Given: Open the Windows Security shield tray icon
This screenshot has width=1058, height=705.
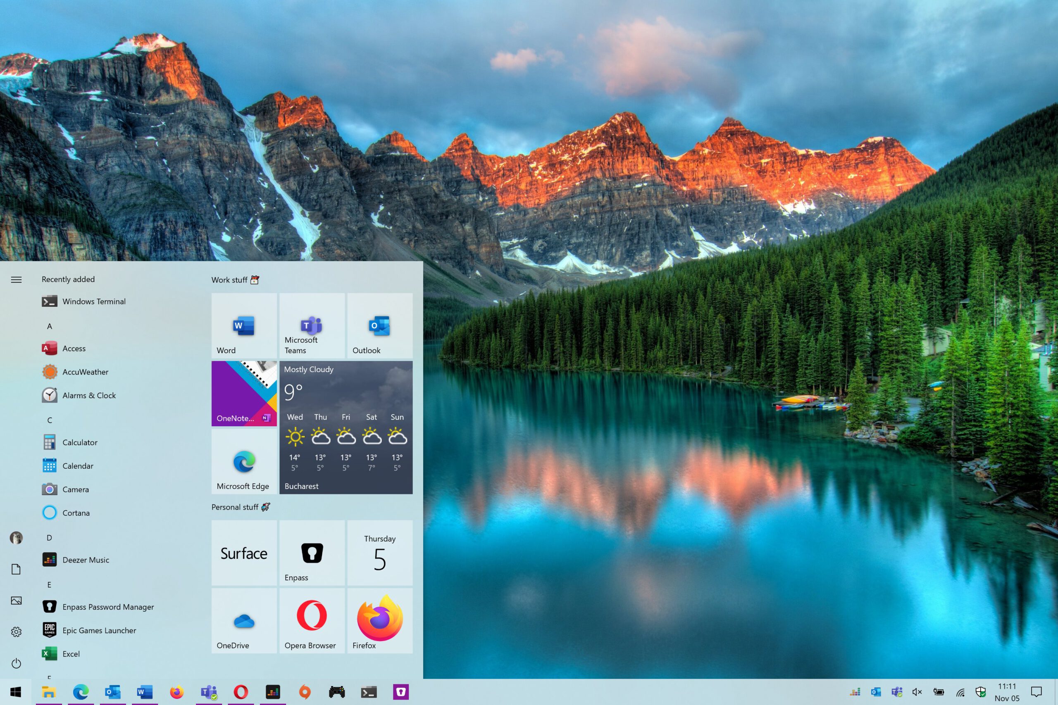Looking at the screenshot, I should pos(981,692).
